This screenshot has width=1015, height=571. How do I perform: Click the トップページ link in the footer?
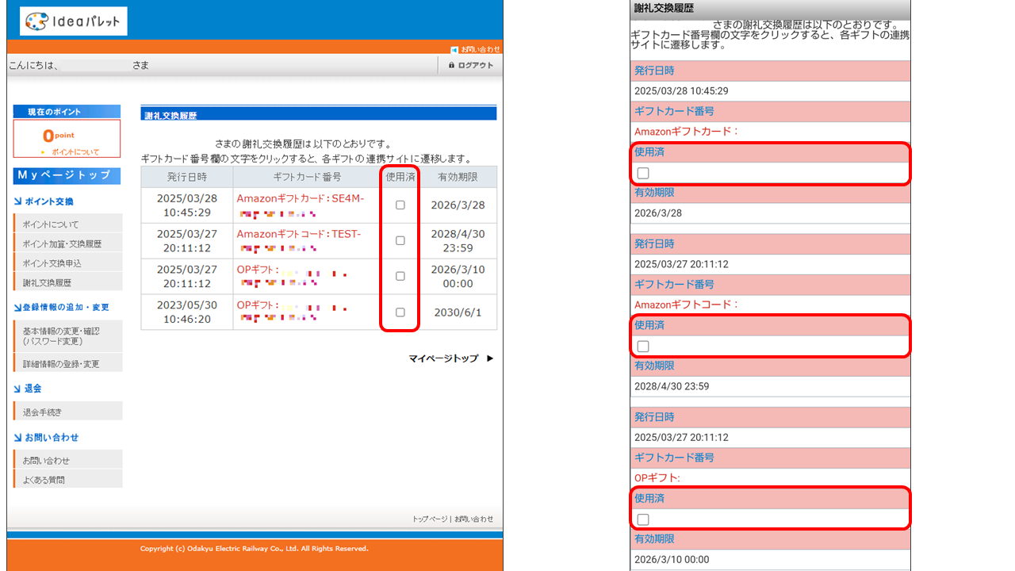[x=430, y=519]
